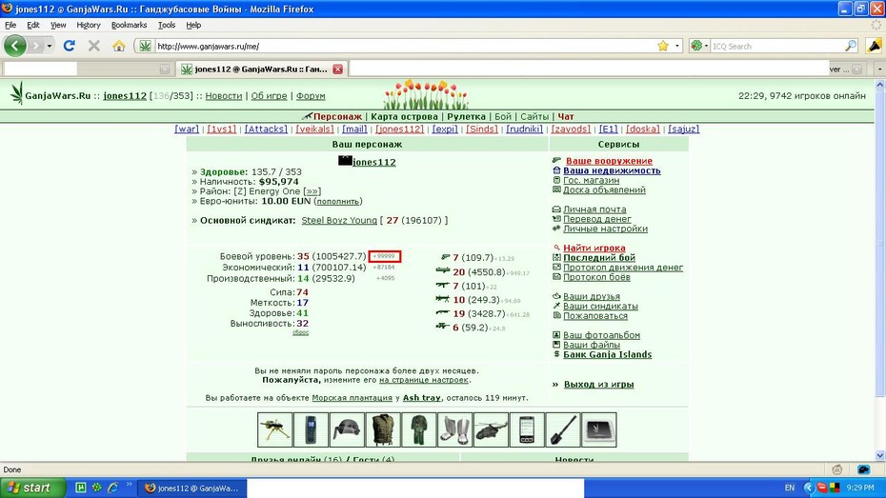
Task: Bookmark this page with the star icon
Action: [x=663, y=46]
